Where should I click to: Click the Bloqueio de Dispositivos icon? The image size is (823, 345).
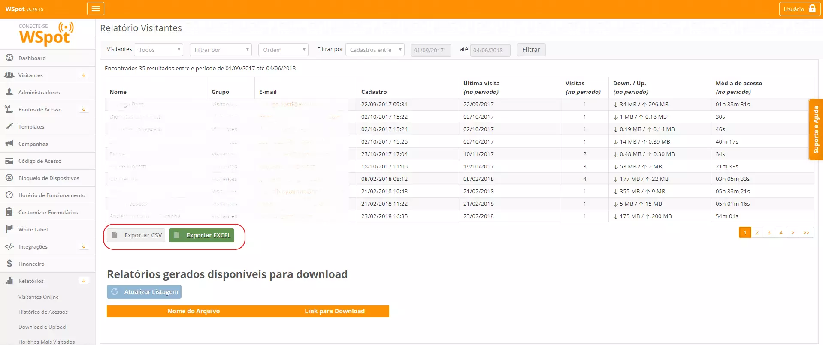(9, 178)
